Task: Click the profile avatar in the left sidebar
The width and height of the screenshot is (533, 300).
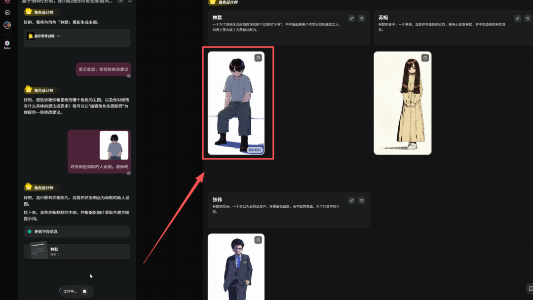Action: pos(7,25)
